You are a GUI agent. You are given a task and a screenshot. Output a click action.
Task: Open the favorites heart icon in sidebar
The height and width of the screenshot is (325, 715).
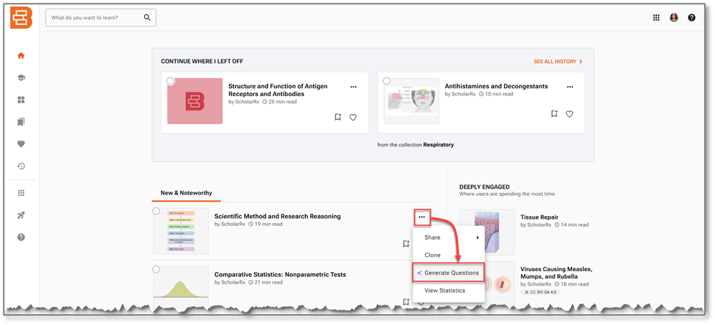coord(21,144)
